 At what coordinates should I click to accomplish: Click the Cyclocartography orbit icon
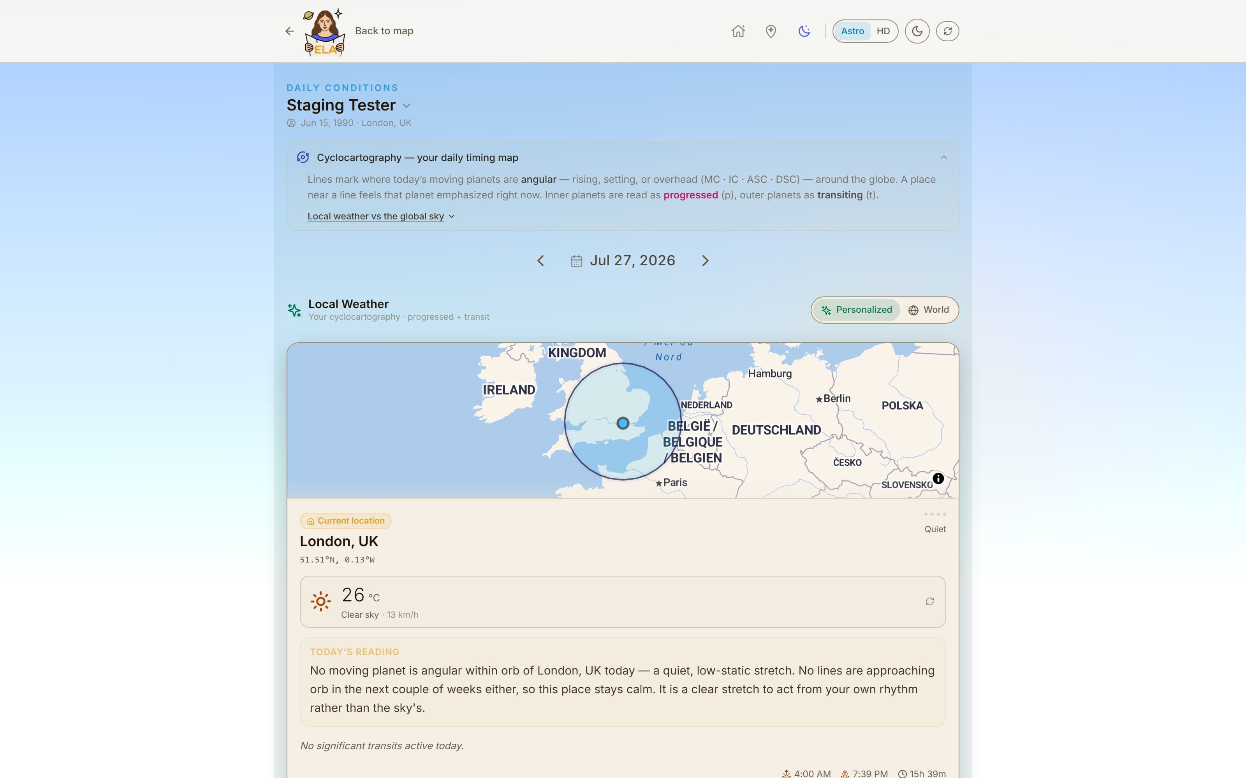point(303,158)
